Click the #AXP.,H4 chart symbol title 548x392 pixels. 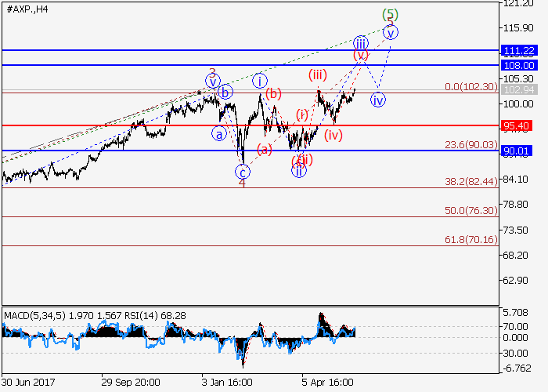coord(28,9)
